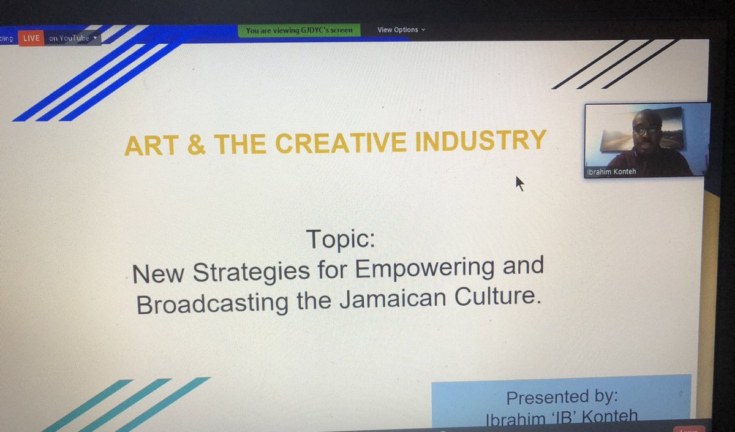
Task: Click the Ibrahim Konteh name label
Action: 610,172
